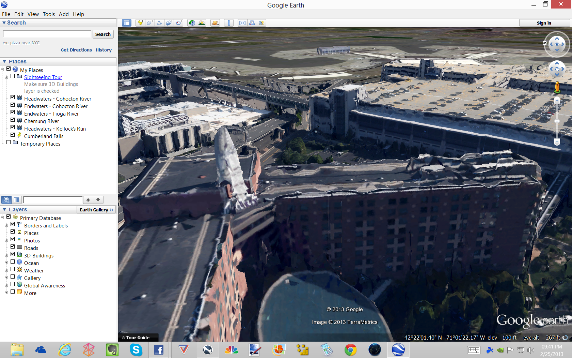Image resolution: width=572 pixels, height=358 pixels.
Task: Open the Tools menu
Action: point(49,14)
